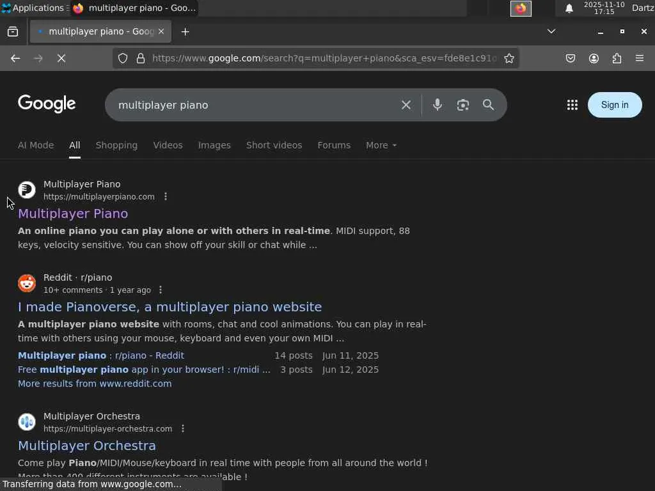This screenshot has width=655, height=491.
Task: Open the Firefox hamburger menu
Action: [640, 58]
